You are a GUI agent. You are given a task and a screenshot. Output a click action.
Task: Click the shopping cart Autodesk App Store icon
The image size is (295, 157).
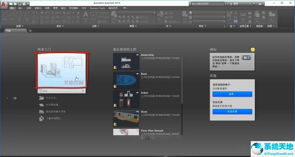point(254,4)
